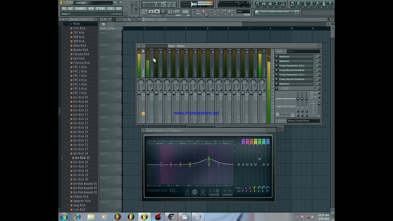Click purple band 1 type selector
This screenshot has height=221, width=393.
tap(243, 142)
